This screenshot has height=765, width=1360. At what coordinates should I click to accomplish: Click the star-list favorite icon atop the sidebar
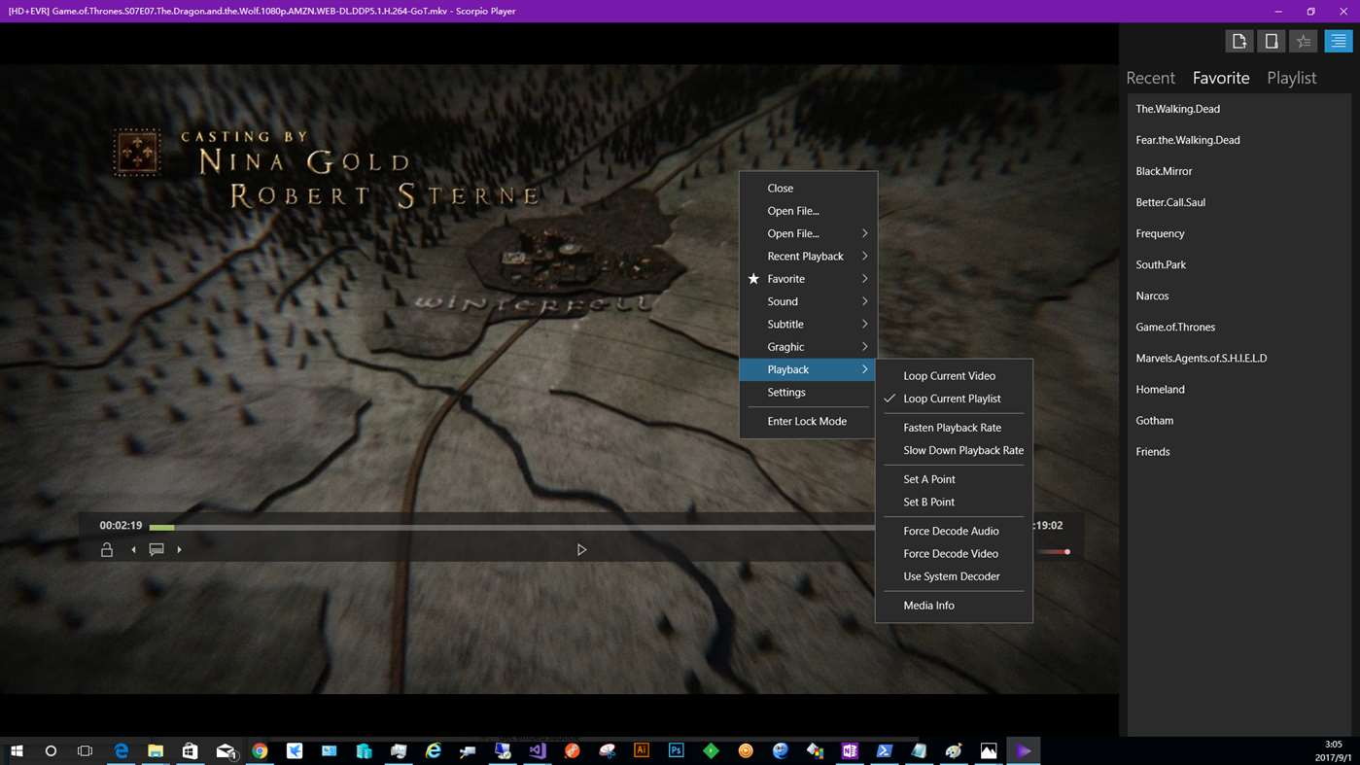click(x=1304, y=41)
